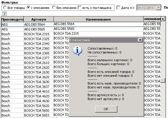The height and width of the screenshot is (118, 168).
Task: Select the 'BOSCH TDA 2630' article cell
Action: coord(38,72)
